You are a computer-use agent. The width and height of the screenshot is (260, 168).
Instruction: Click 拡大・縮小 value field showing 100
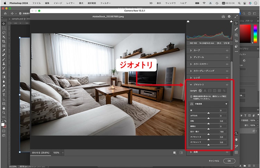pyautogui.click(x=223, y=132)
